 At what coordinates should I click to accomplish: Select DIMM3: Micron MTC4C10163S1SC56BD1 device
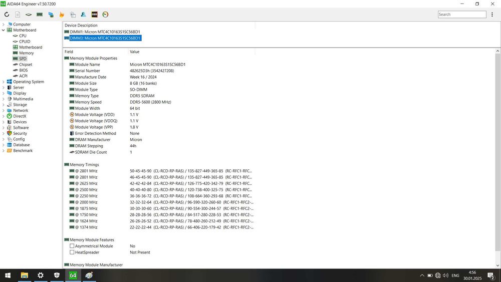[x=105, y=38]
